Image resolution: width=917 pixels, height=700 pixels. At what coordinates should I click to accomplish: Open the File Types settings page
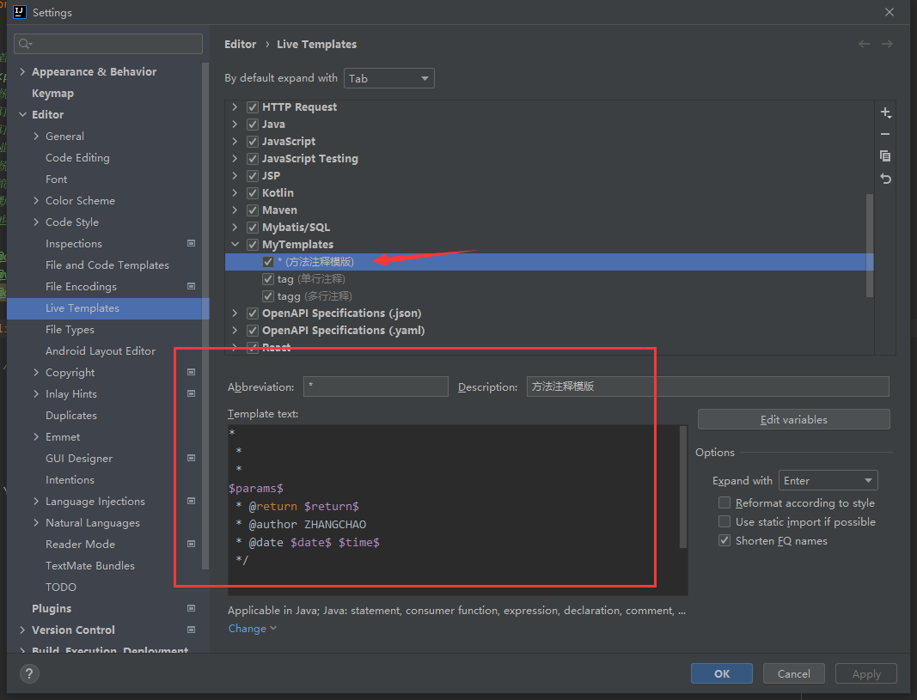(70, 330)
